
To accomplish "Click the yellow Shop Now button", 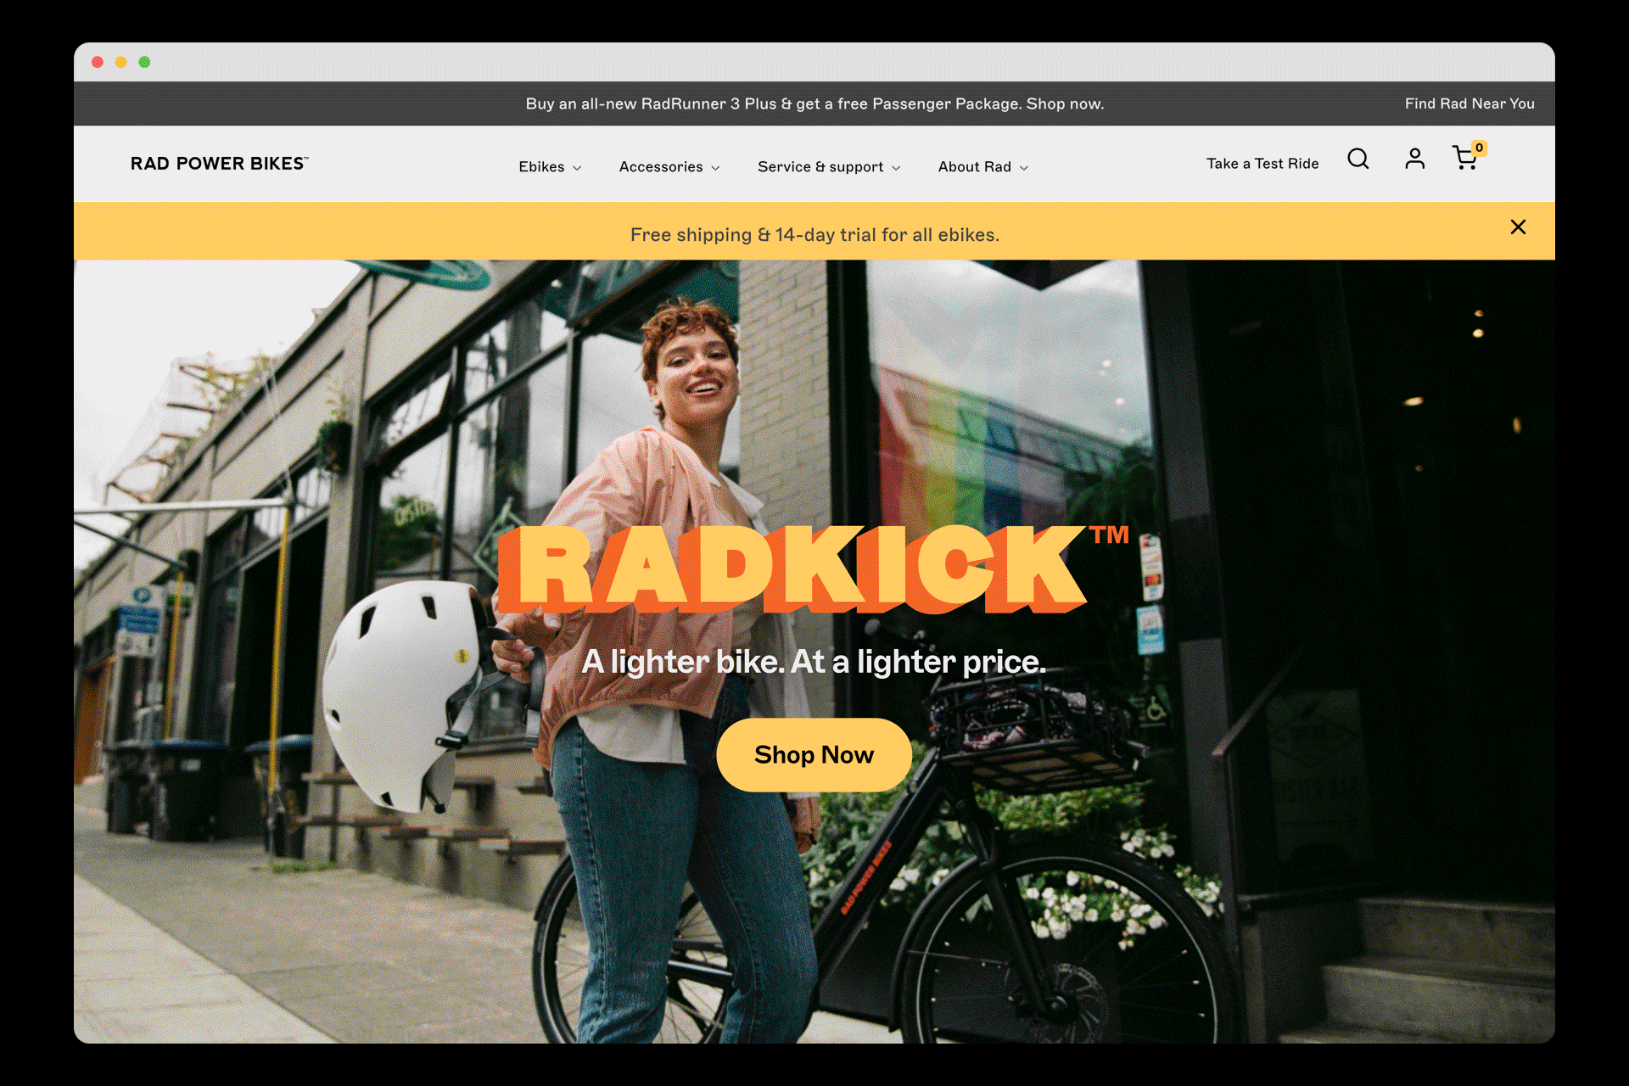I will click(x=814, y=754).
